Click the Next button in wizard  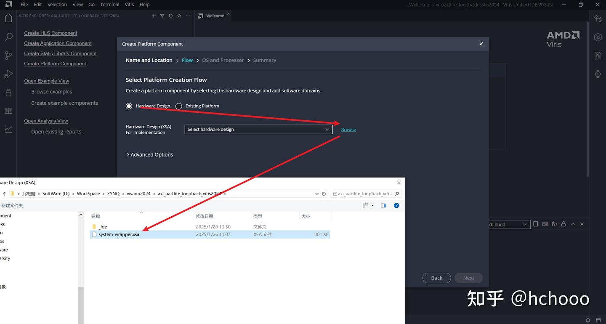(468, 278)
